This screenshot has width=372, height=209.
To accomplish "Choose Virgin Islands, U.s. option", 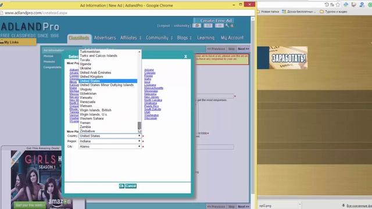I will [x=108, y=114].
